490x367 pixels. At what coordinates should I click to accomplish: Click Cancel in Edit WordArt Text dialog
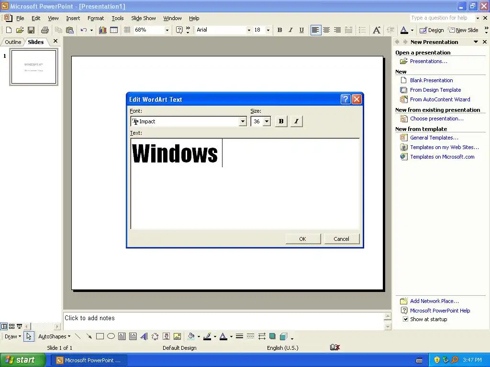(342, 239)
